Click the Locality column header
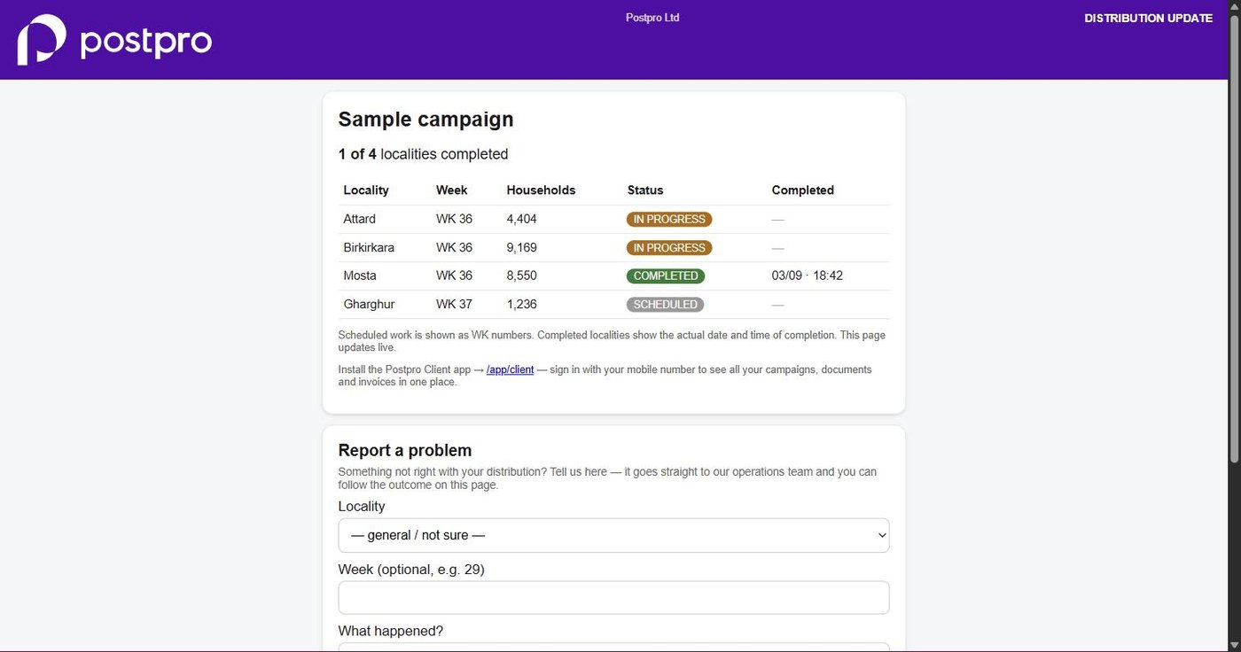This screenshot has width=1241, height=652. click(x=366, y=190)
